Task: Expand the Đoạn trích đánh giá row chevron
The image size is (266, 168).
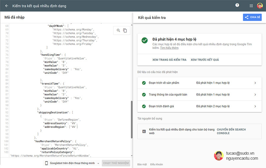Action: (x=255, y=106)
